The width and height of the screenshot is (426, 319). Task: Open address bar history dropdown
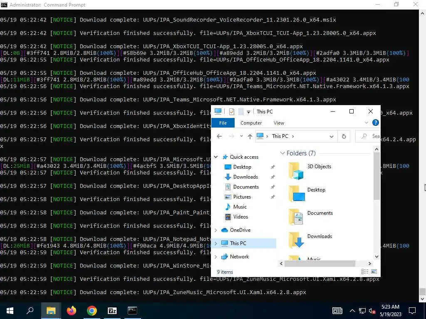click(x=332, y=136)
